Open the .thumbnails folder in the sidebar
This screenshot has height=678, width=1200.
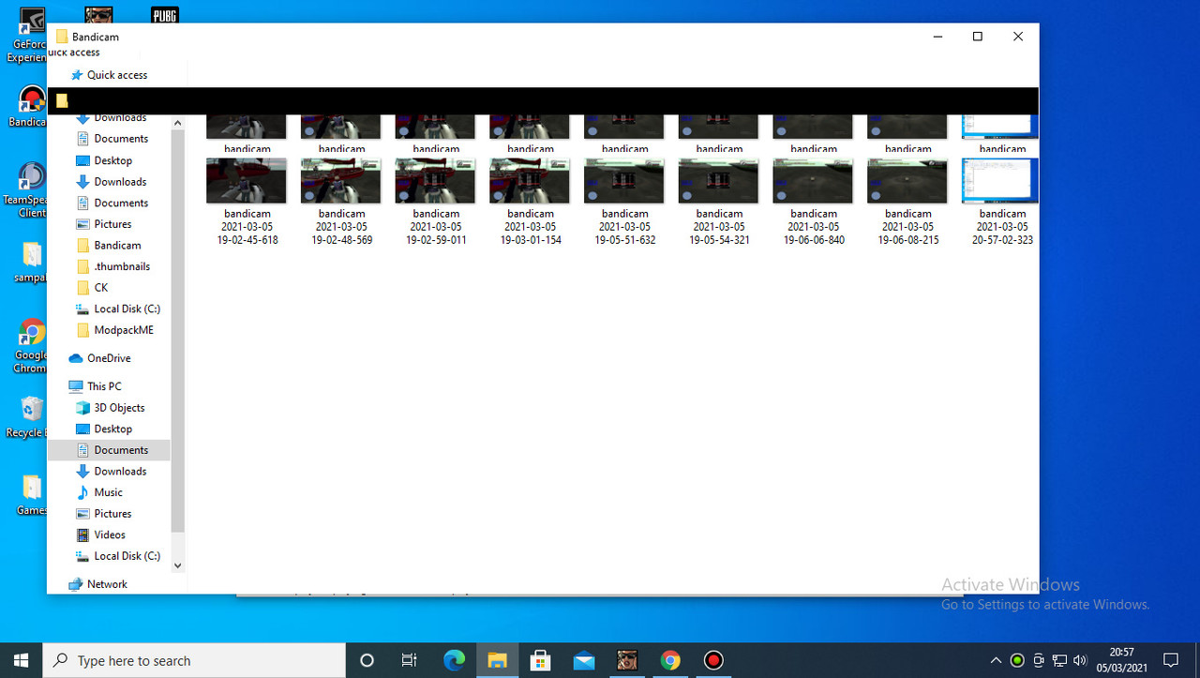[x=122, y=266]
